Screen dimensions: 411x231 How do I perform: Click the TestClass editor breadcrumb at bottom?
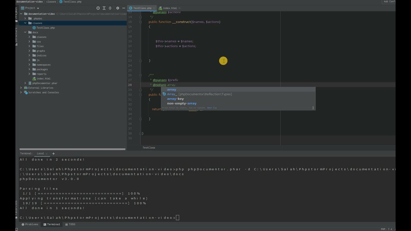[x=149, y=148]
